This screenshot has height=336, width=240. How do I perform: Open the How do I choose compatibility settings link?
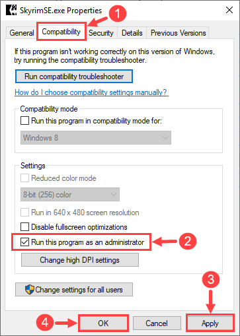91,92
